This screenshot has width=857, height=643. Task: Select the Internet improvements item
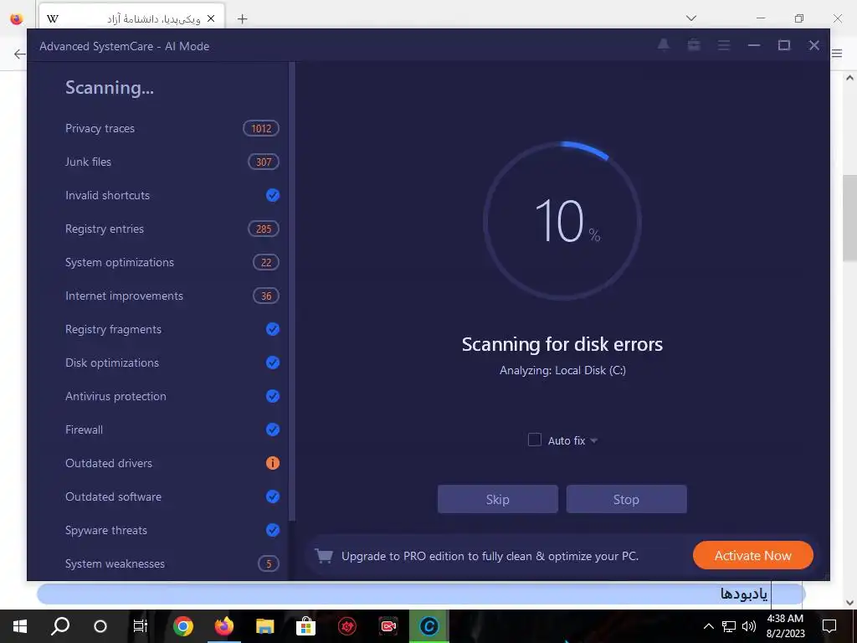[x=124, y=296]
